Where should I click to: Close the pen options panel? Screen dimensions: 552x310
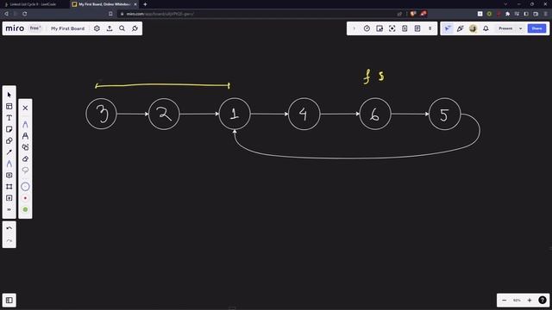25,108
